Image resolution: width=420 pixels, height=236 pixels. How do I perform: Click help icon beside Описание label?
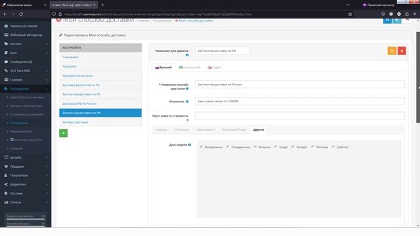(187, 102)
